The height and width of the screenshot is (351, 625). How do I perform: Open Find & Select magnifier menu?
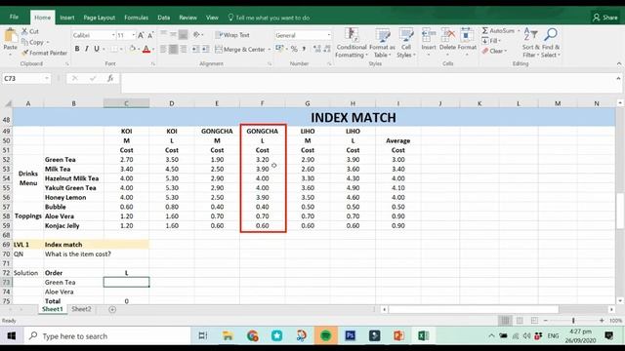point(551,43)
